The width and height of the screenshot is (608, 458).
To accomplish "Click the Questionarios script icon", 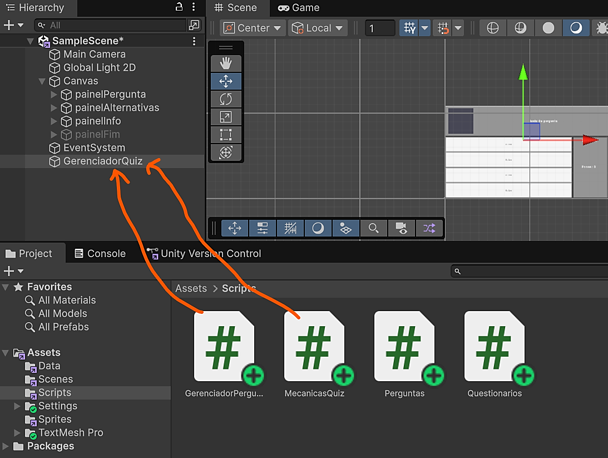I will [495, 346].
